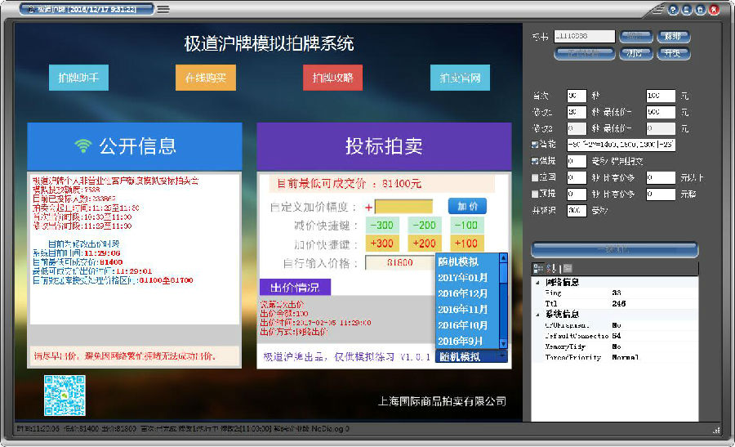The height and width of the screenshot is (447, 735).
Task: Open the red 拍牌攻略 button
Action: click(333, 78)
